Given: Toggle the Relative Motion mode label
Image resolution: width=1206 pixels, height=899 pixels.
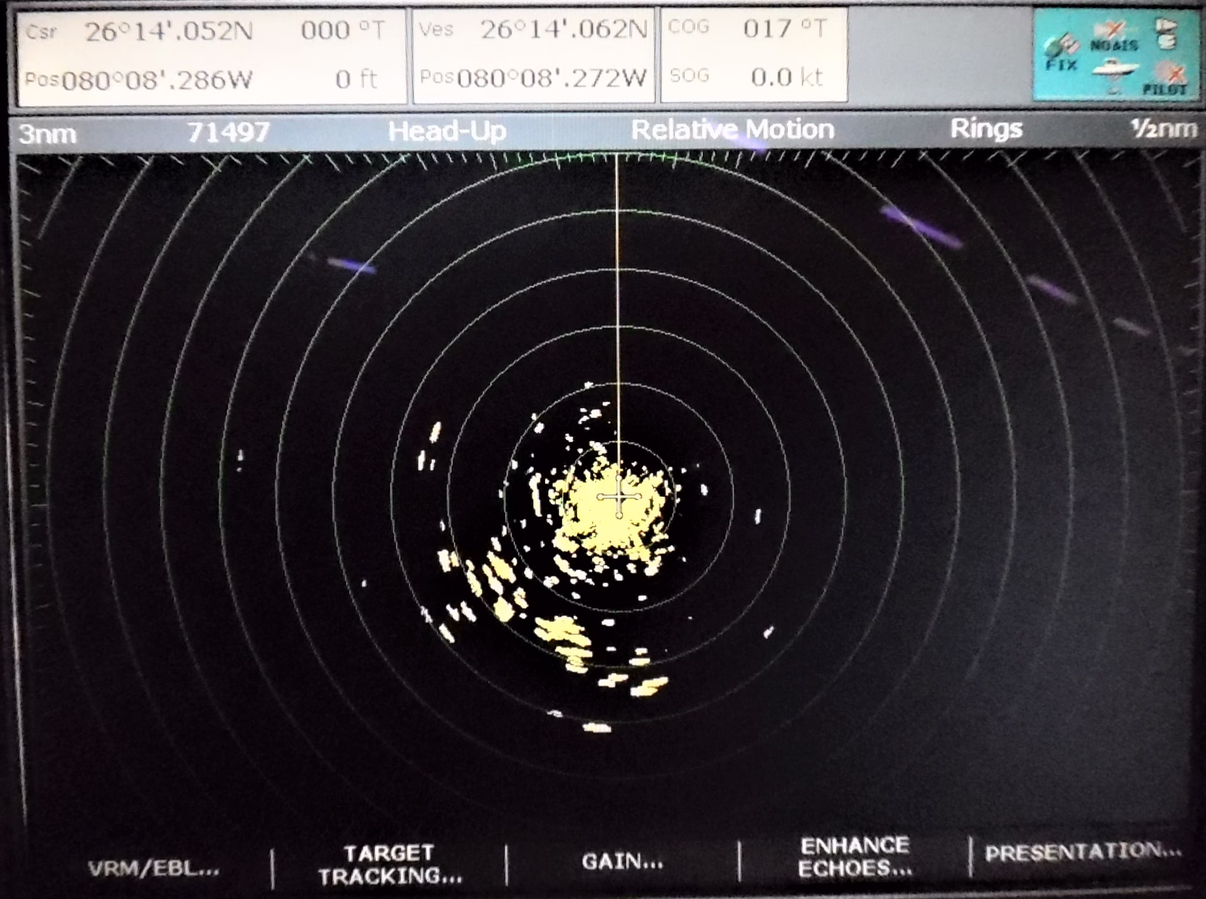Looking at the screenshot, I should 732,130.
